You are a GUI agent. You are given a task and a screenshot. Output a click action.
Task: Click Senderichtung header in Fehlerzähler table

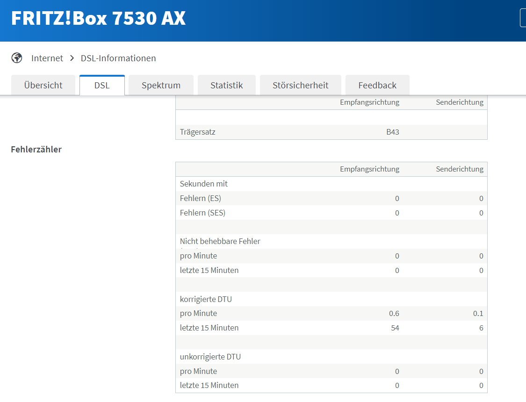tap(460, 169)
